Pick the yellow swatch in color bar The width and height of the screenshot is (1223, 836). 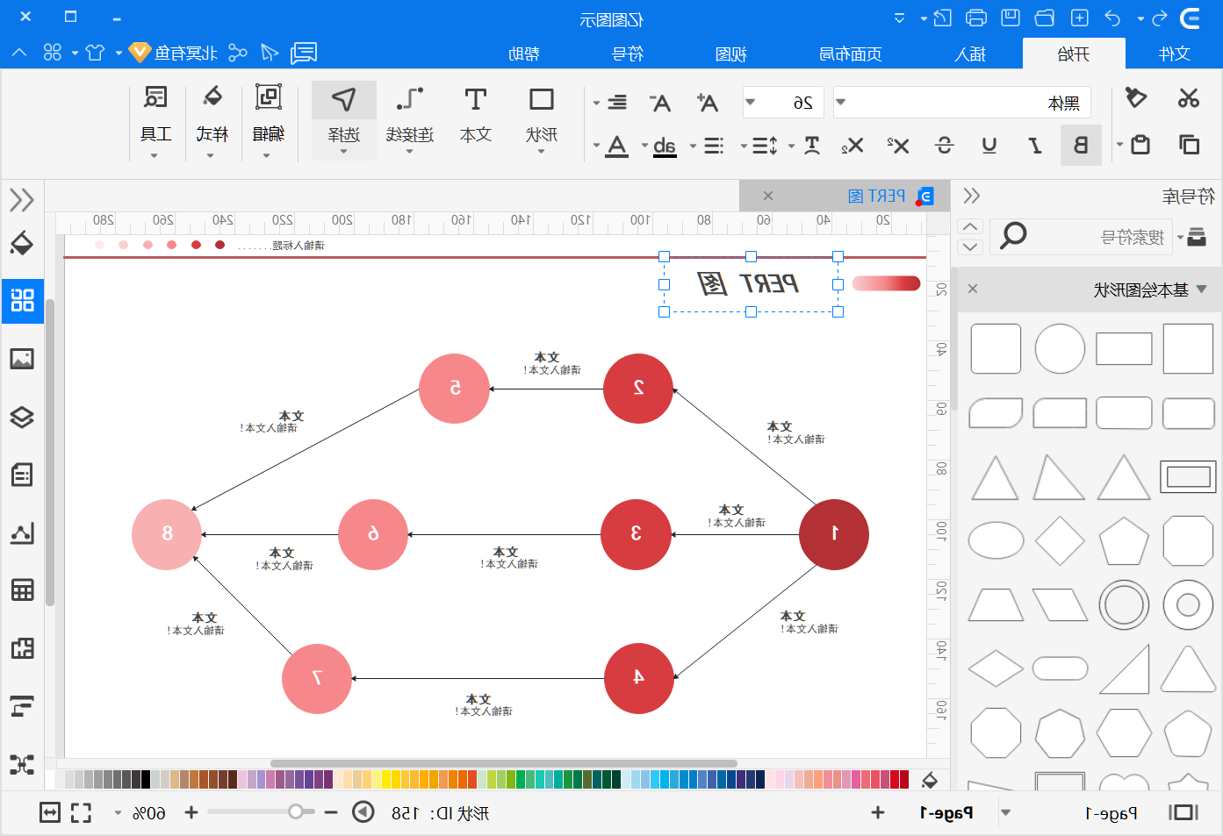386,779
